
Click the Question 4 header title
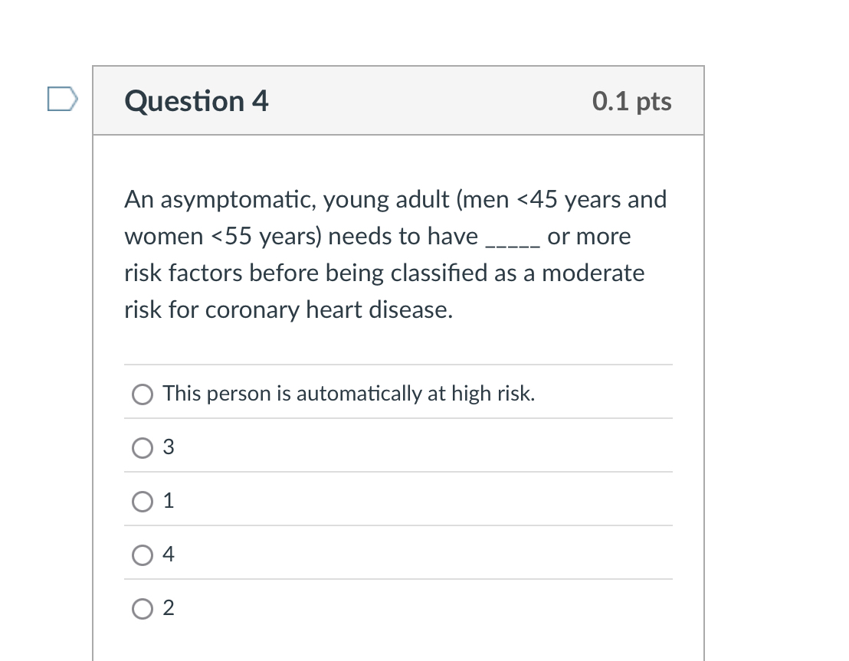pos(196,100)
